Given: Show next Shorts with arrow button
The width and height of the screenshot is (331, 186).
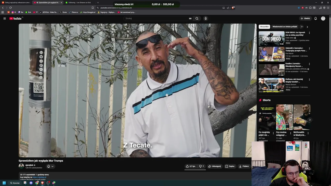Looking at the screenshot, I should [x=310, y=120].
